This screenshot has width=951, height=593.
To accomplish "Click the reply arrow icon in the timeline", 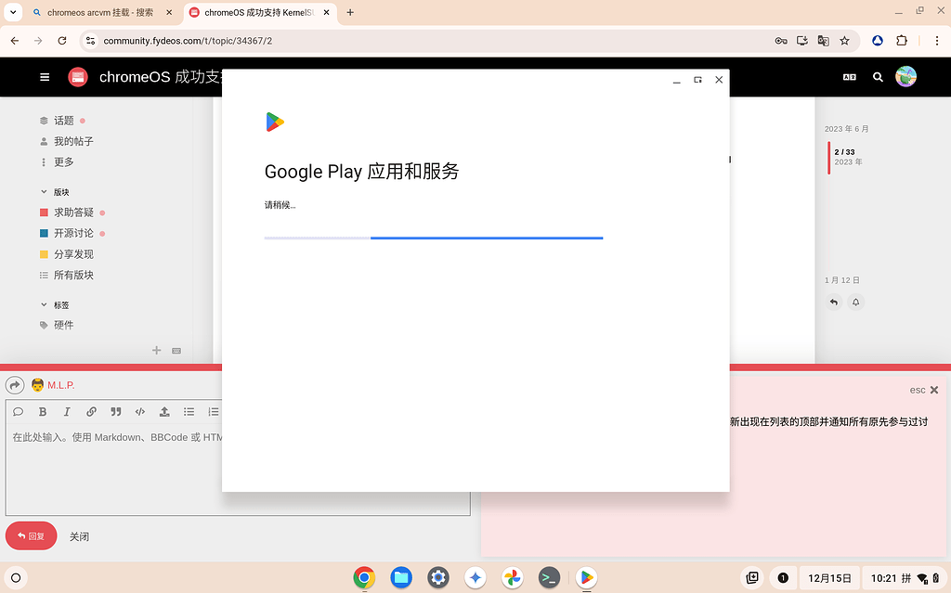I will click(834, 302).
